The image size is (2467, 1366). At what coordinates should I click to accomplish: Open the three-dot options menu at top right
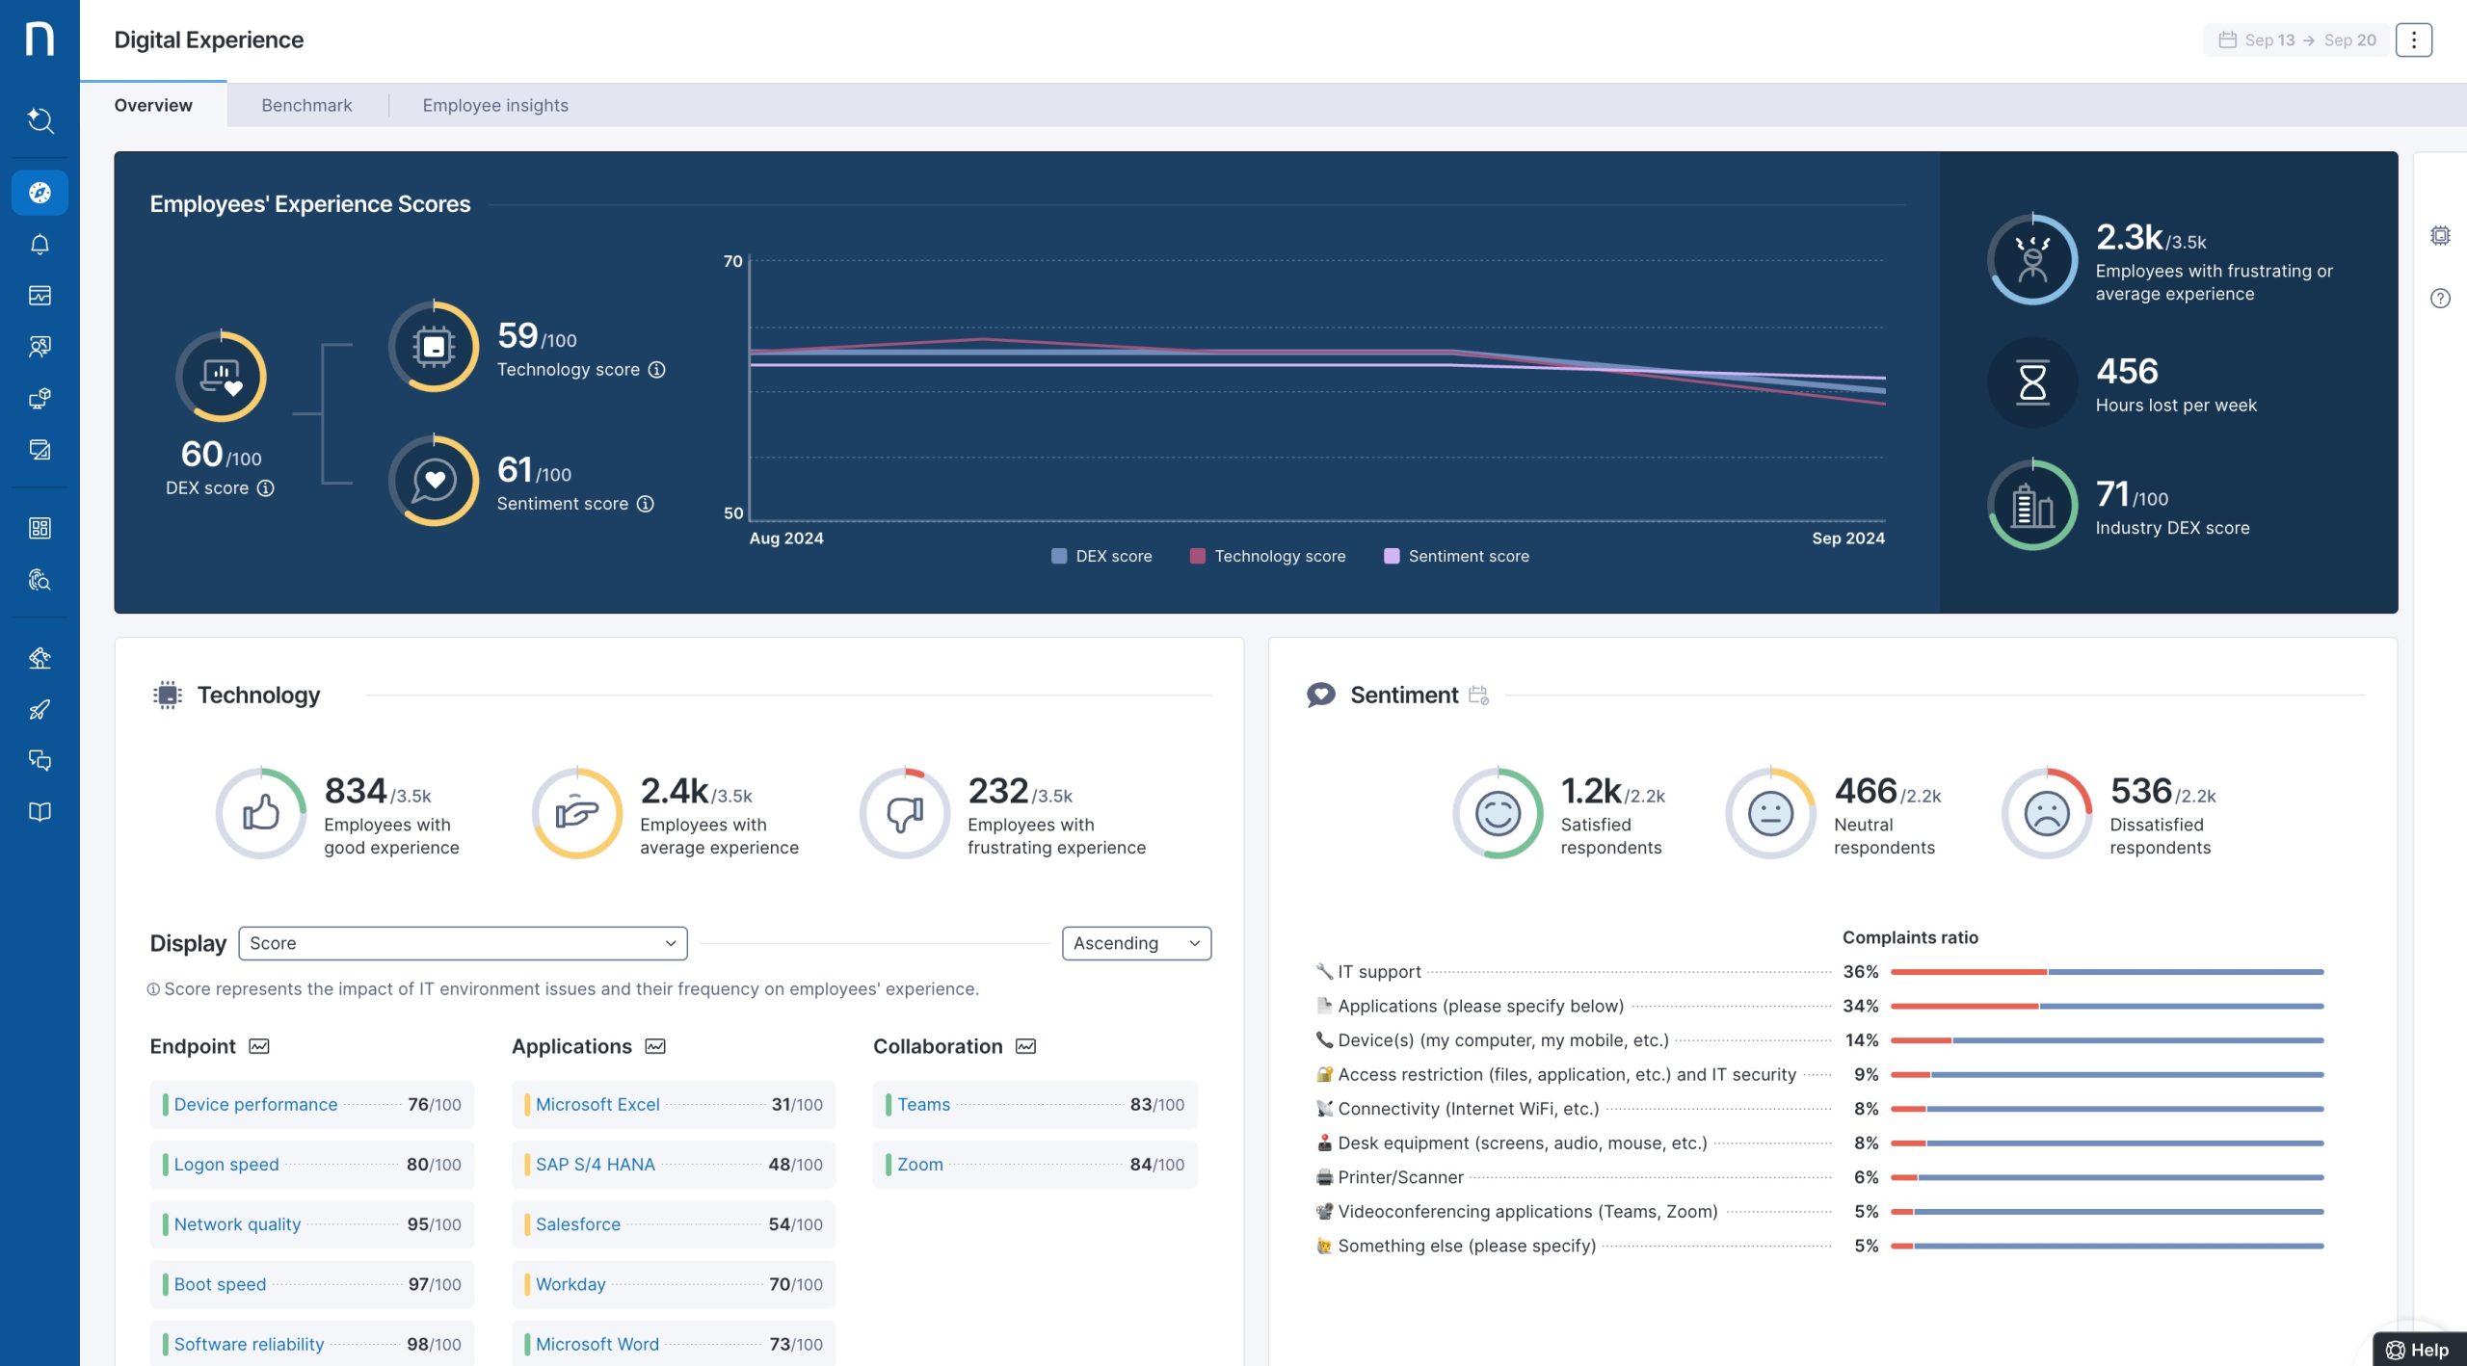(2414, 39)
